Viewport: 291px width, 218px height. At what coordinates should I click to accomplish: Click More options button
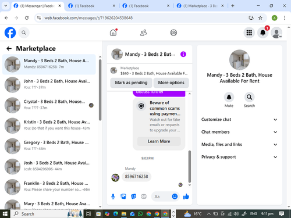click(x=171, y=83)
